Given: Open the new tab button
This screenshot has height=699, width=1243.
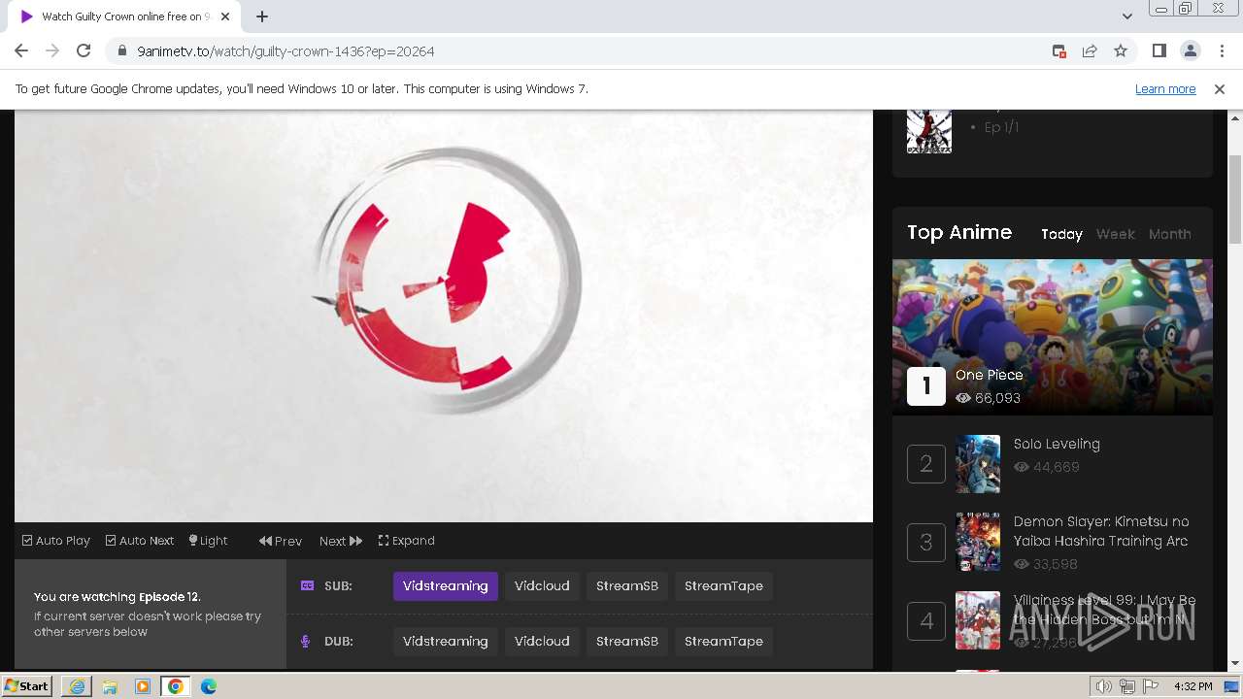Looking at the screenshot, I should click(262, 17).
